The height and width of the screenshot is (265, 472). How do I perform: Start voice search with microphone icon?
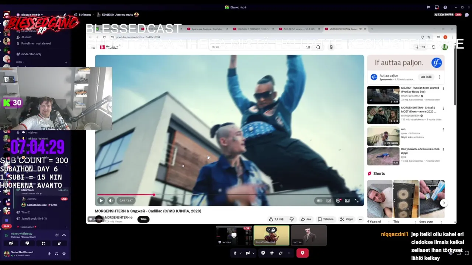click(331, 47)
